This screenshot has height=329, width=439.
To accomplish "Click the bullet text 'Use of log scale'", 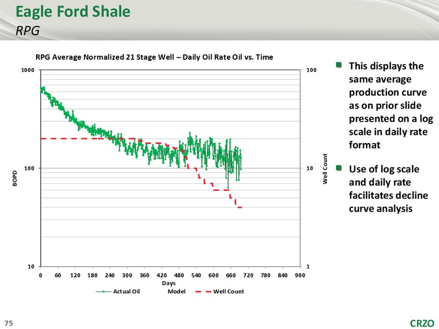I will click(x=384, y=169).
